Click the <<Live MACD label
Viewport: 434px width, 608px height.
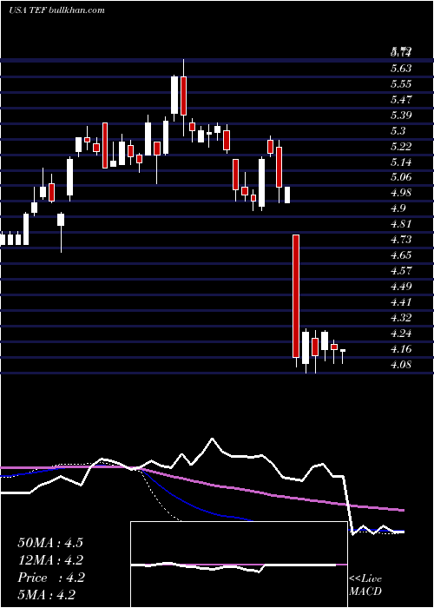point(365,585)
